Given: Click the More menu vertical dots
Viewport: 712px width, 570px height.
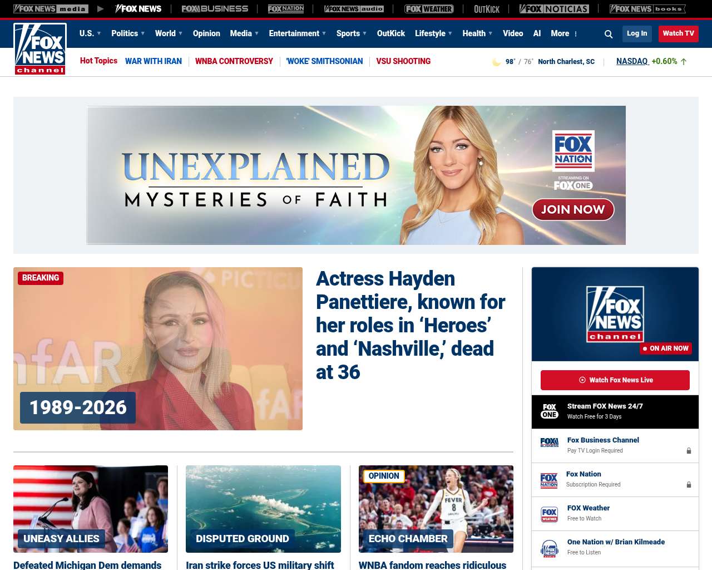Looking at the screenshot, I should (x=576, y=34).
